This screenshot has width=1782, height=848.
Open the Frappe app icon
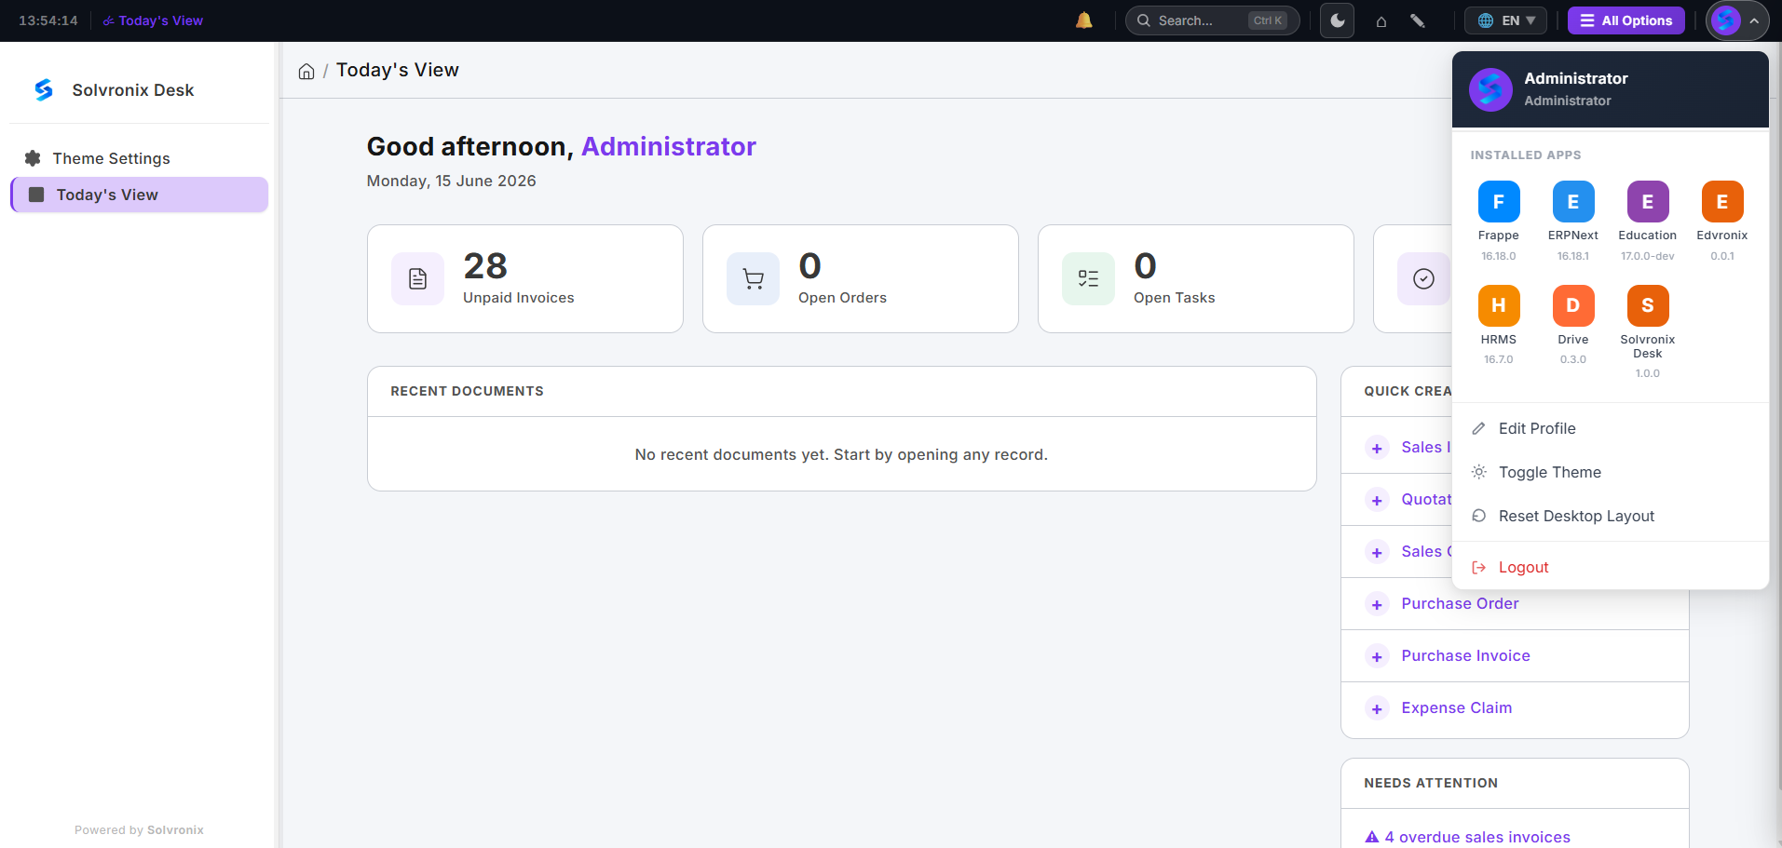1499,202
